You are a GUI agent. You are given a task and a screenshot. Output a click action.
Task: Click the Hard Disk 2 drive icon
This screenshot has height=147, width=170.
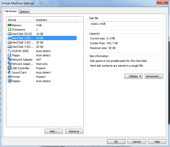click(x=10, y=38)
